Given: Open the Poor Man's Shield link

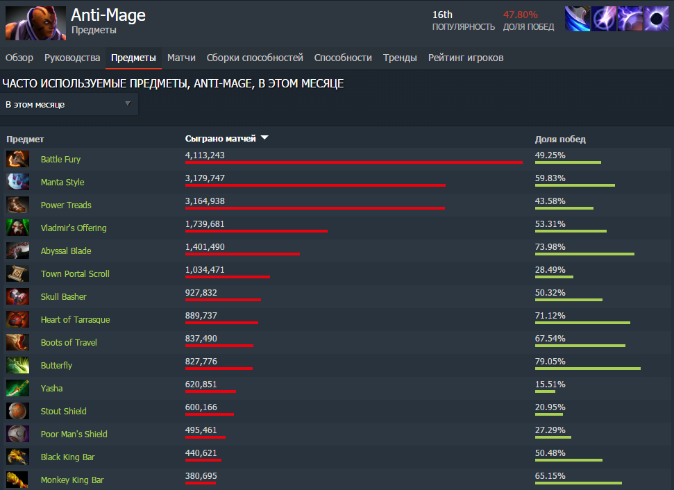Looking at the screenshot, I should pyautogui.click(x=74, y=434).
